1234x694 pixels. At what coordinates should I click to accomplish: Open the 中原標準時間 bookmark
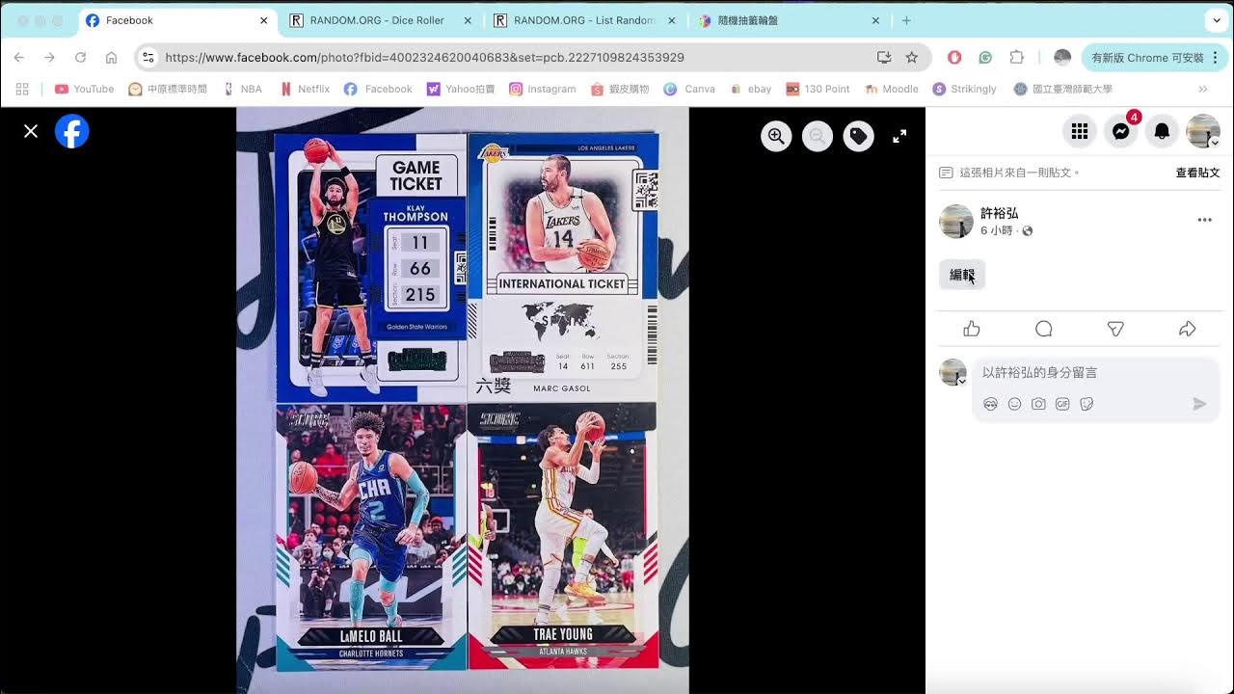[x=168, y=89]
